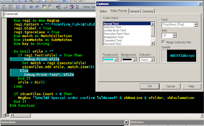204x126 pixels.
Task: Click Cancel in the Options dialog
Action: [x=171, y=86]
